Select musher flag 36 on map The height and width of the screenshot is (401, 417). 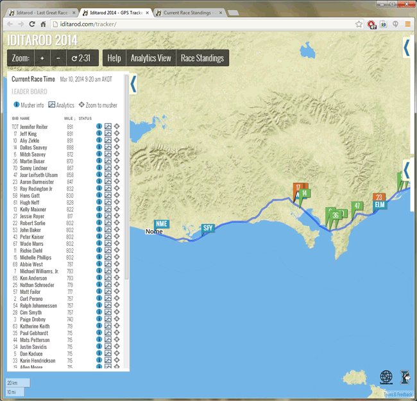[x=336, y=216]
